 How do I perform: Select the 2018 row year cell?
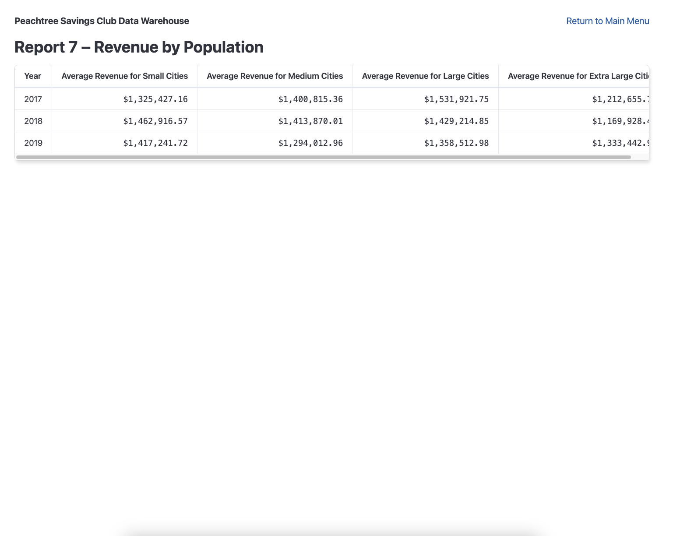33,121
